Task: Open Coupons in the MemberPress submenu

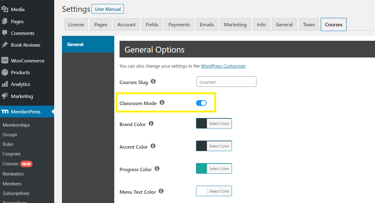Action: point(11,154)
